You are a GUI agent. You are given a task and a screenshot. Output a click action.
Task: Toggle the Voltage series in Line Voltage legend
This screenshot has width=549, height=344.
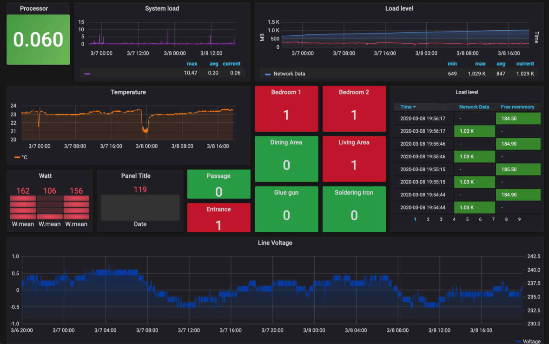click(530, 341)
